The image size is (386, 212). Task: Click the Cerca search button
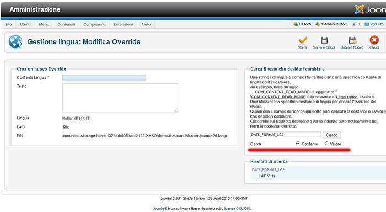[331, 135]
